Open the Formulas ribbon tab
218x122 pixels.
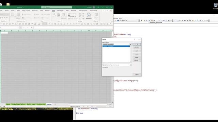click(35, 11)
